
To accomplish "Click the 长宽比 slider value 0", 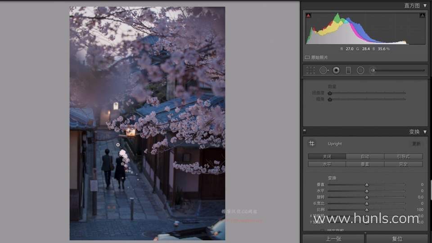I will coord(422,203).
